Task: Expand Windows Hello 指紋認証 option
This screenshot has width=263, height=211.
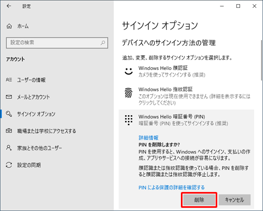Action: click(x=186, y=96)
